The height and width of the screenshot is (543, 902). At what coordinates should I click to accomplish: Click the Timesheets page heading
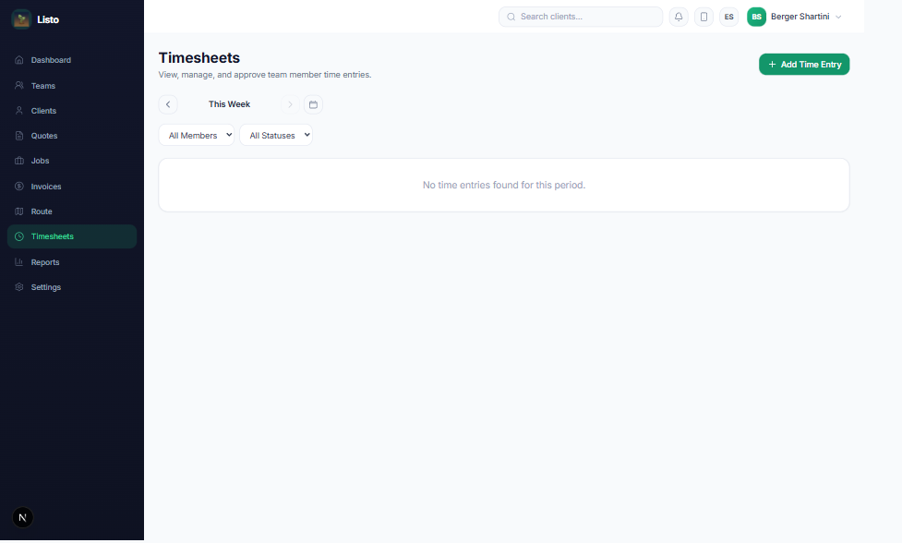[199, 57]
